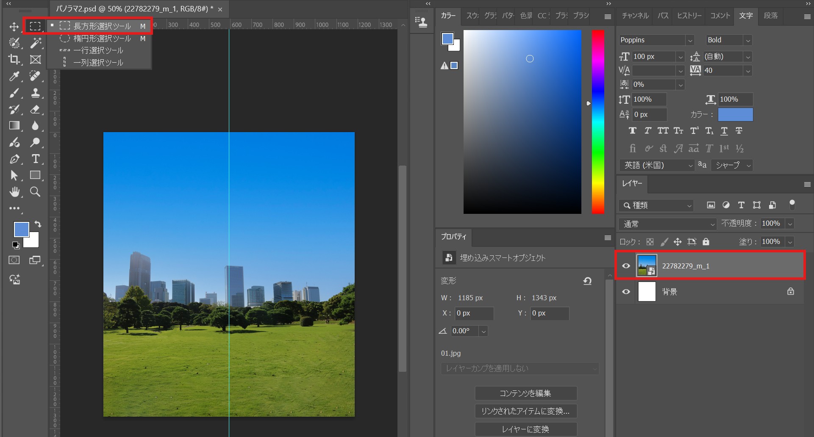814x437 pixels.
Task: Click the lock all layer icon
Action: [706, 242]
